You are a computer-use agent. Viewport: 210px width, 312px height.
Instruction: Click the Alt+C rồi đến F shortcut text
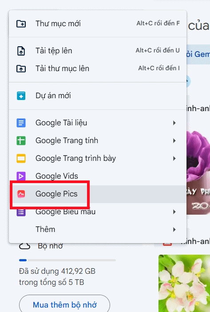point(158,24)
